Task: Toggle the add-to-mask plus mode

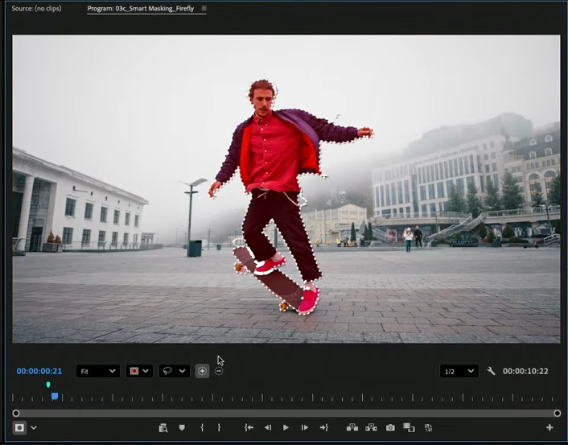Action: pos(202,371)
